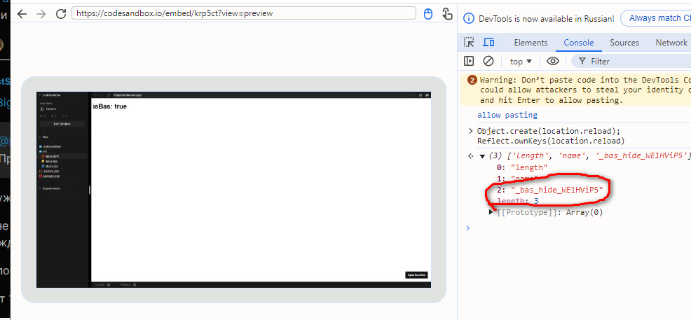The height and width of the screenshot is (320, 691).
Task: Open the 'top' JavaScript context dropdown
Action: coord(521,62)
